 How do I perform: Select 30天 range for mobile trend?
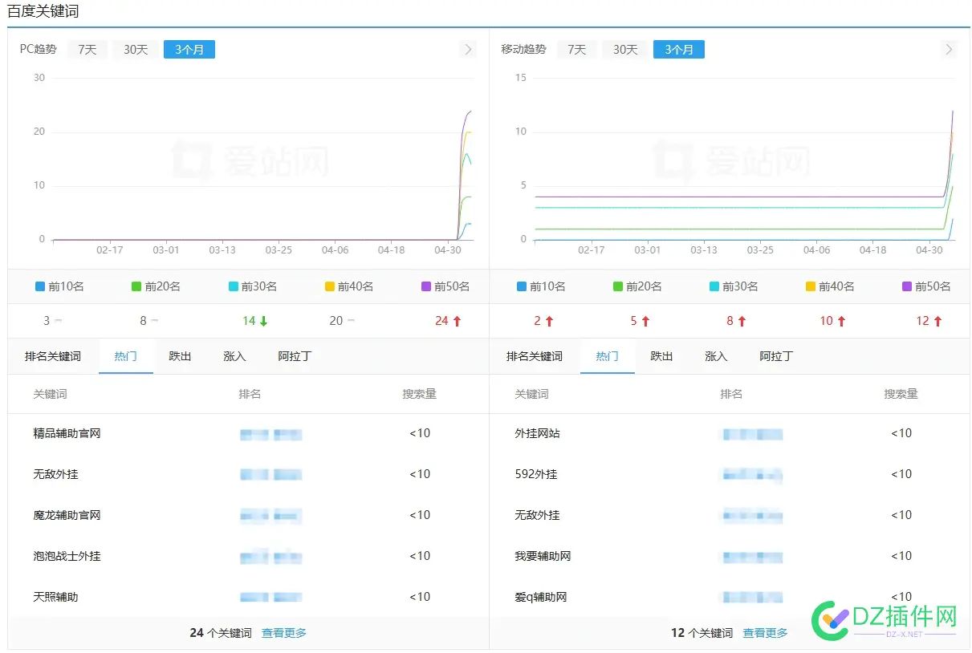pyautogui.click(x=625, y=50)
